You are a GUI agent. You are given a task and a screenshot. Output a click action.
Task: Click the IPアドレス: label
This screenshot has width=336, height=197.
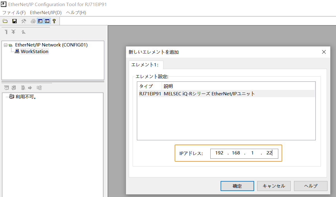coord(191,153)
